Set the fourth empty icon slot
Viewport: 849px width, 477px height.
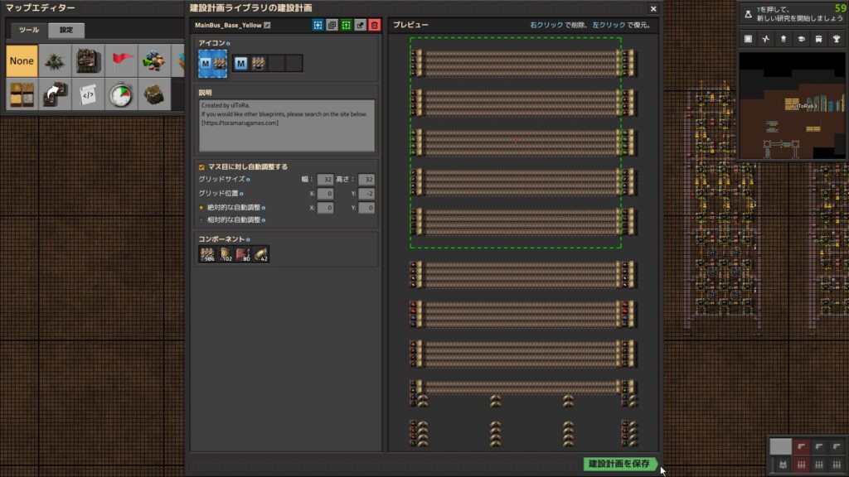coord(294,63)
